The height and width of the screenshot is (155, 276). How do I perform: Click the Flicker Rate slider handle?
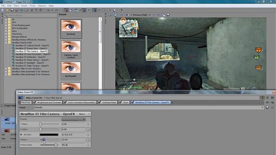click(56, 145)
